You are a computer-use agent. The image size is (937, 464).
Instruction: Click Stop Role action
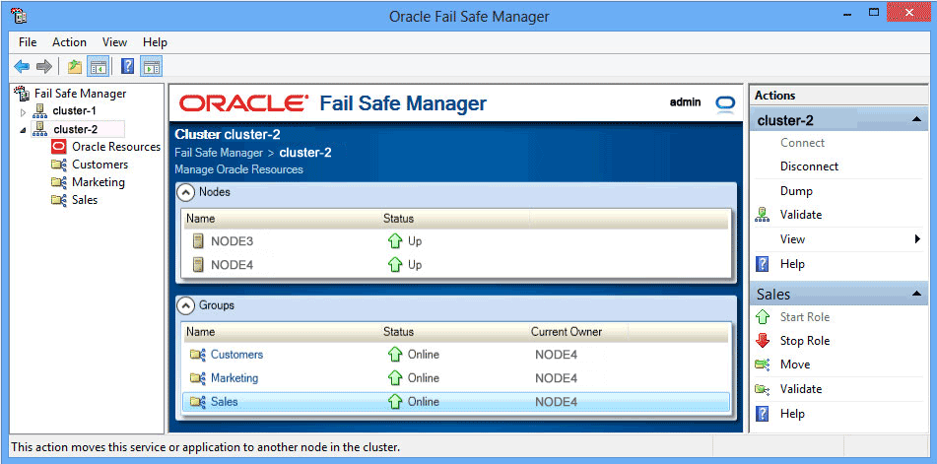[805, 341]
